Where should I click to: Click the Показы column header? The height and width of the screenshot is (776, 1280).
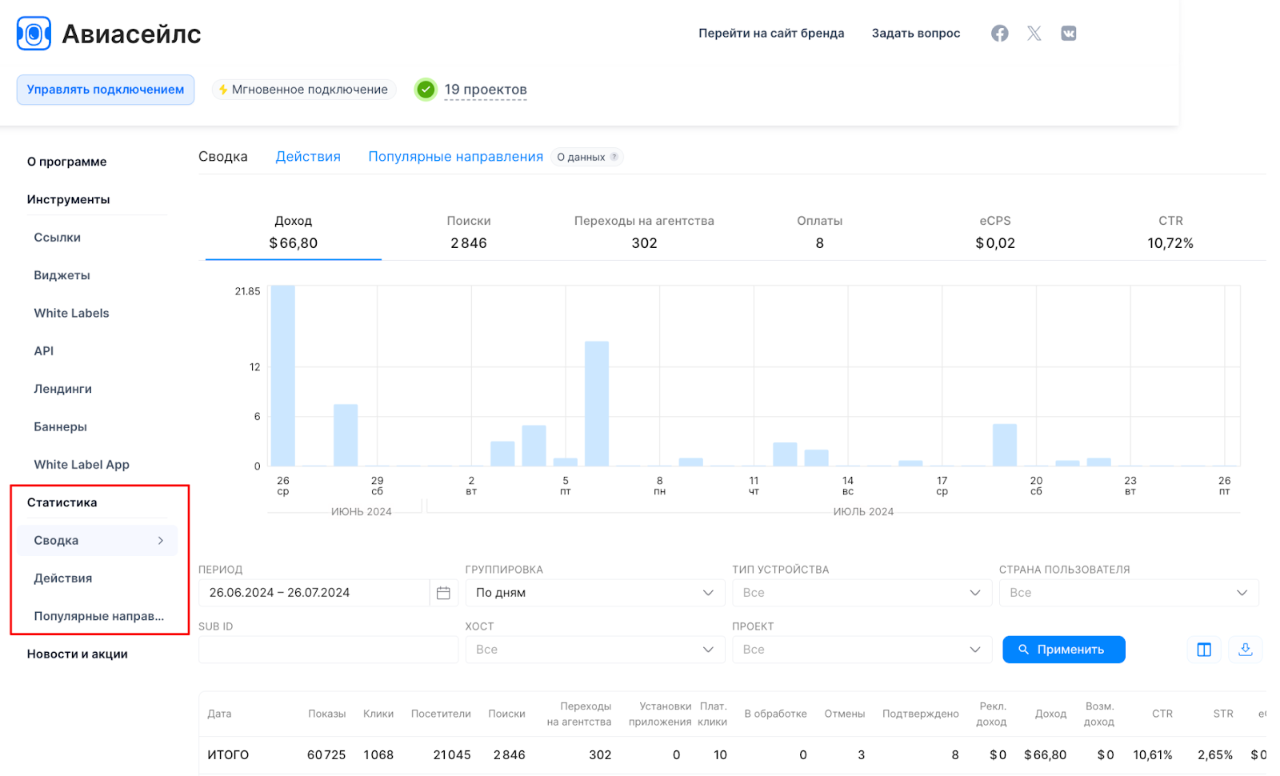327,714
